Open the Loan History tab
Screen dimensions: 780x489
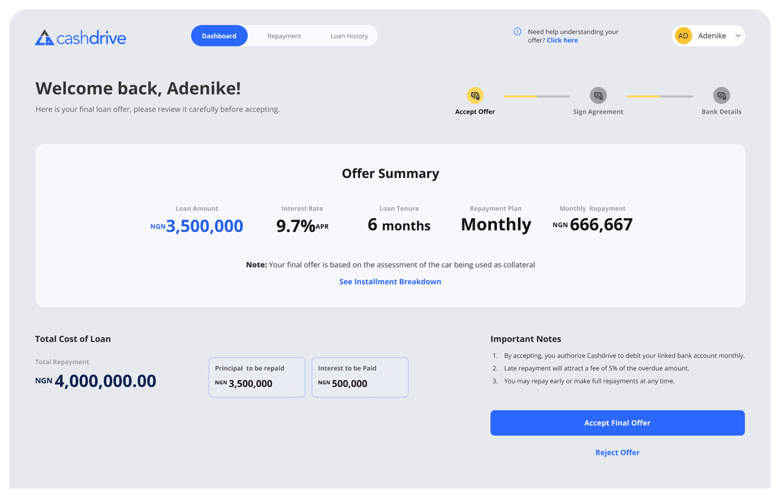point(349,35)
